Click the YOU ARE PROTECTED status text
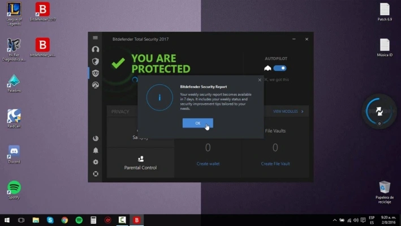 pyautogui.click(x=161, y=63)
